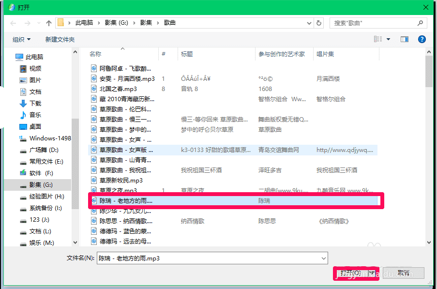Click the back navigation arrow

[x=12, y=22]
